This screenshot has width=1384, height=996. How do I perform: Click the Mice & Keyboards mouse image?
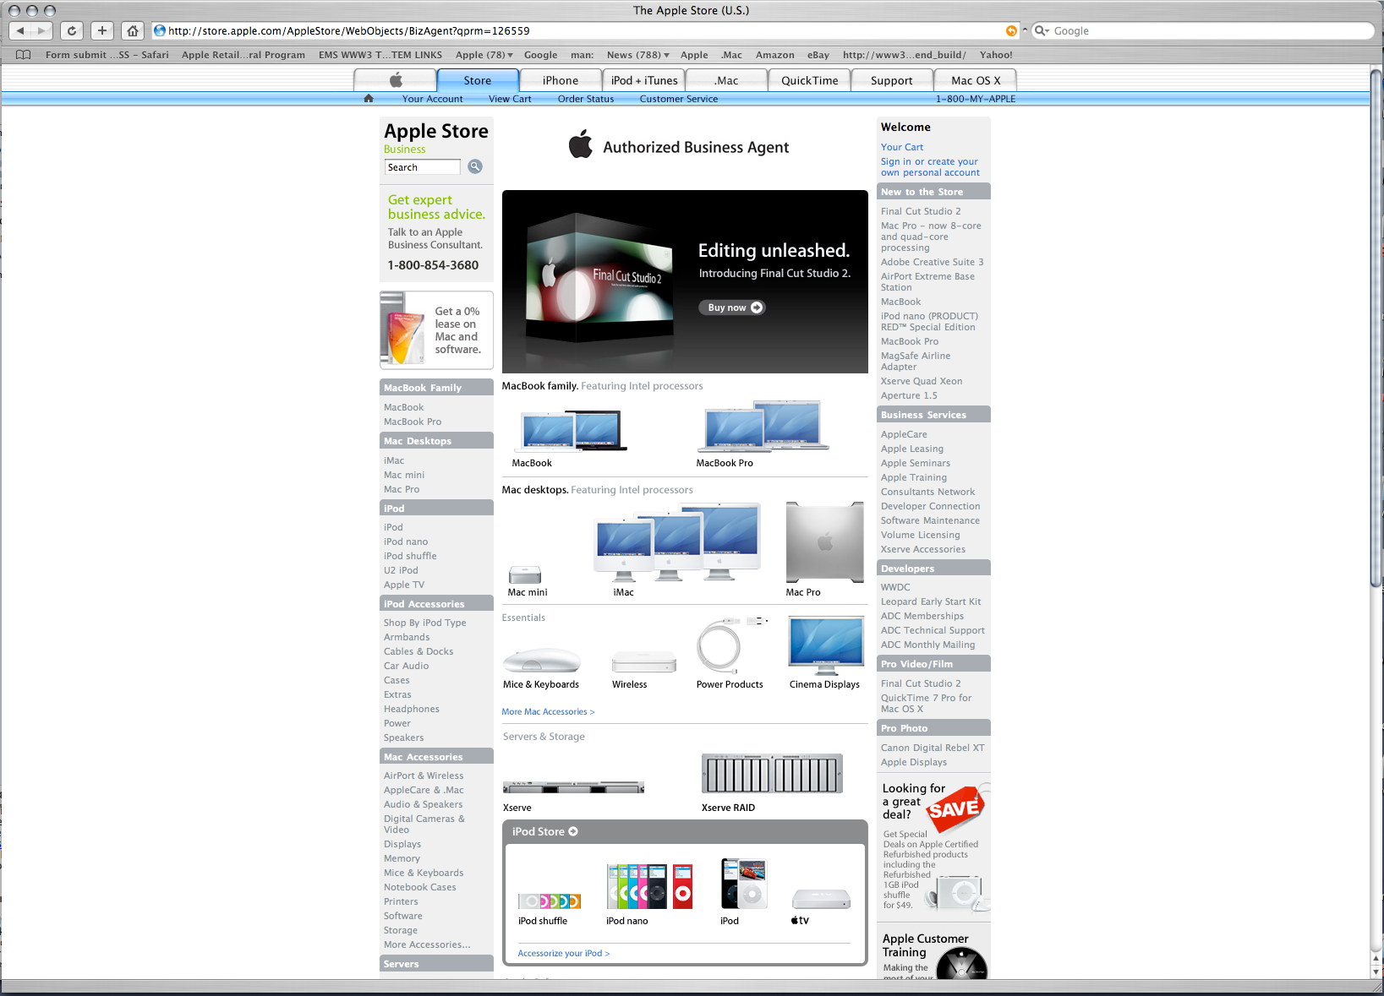541,660
